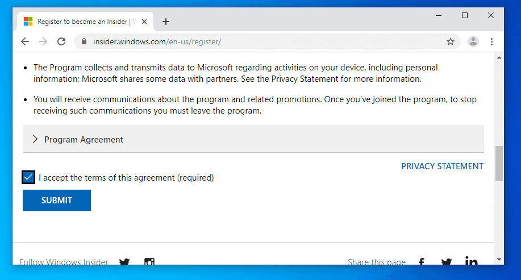Click the Microsoft logo favicon on tab
Screen dimensions: 521x280
tap(28, 22)
